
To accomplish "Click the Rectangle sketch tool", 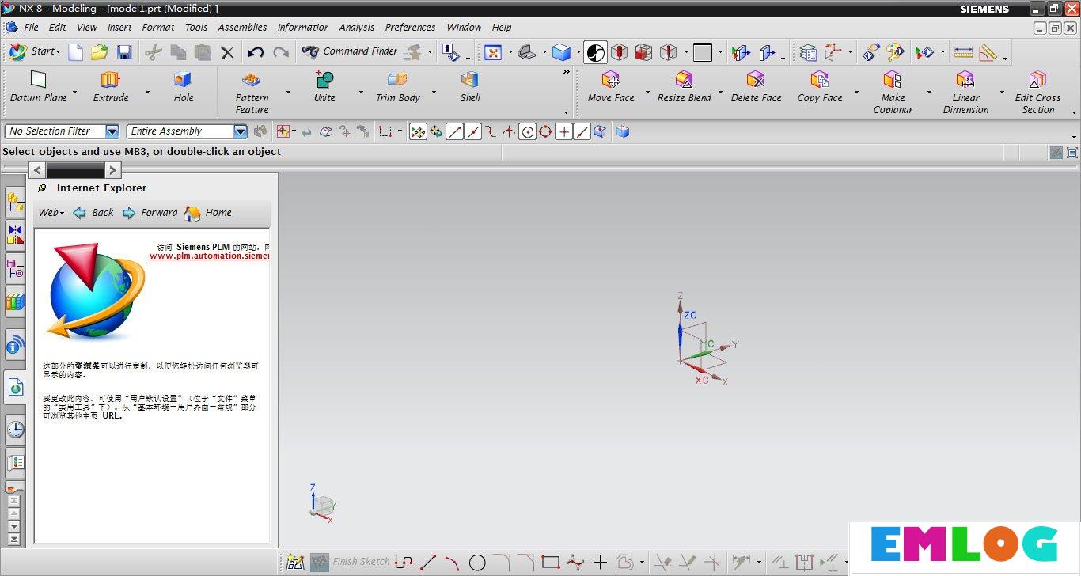I will tap(551, 563).
